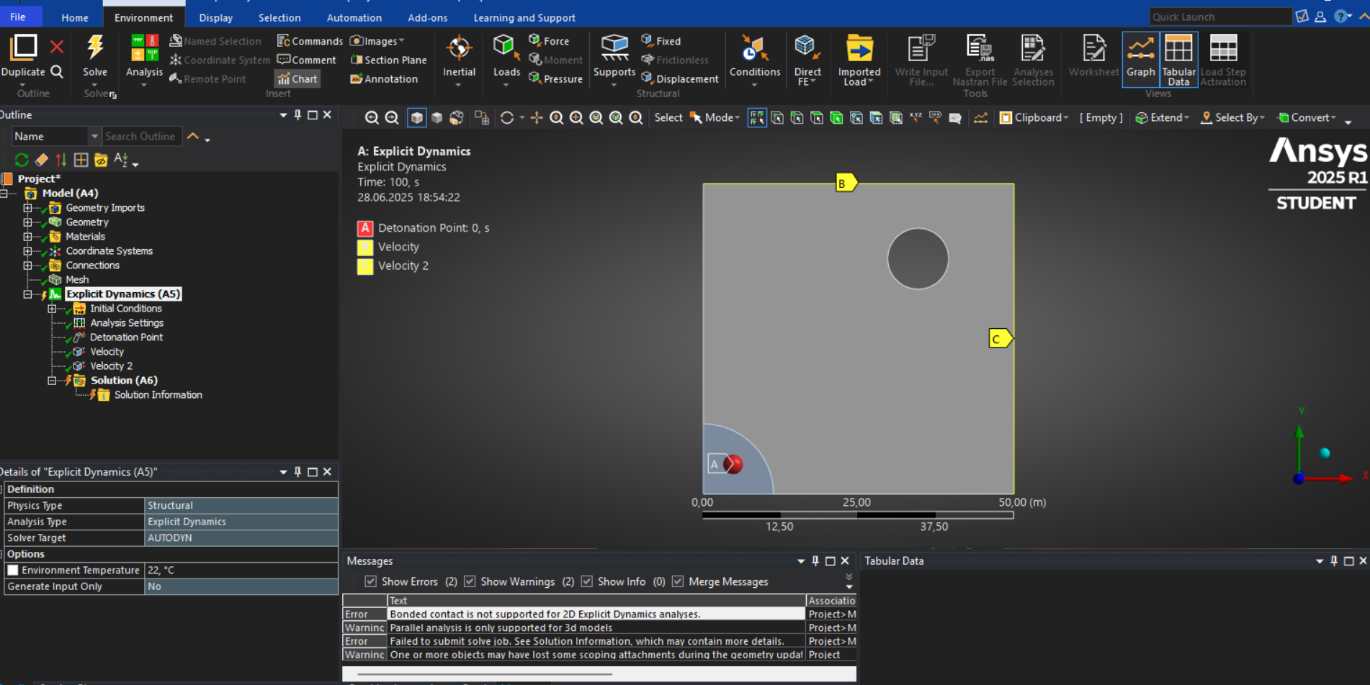Toggle the Show Info checkbox

pyautogui.click(x=586, y=581)
